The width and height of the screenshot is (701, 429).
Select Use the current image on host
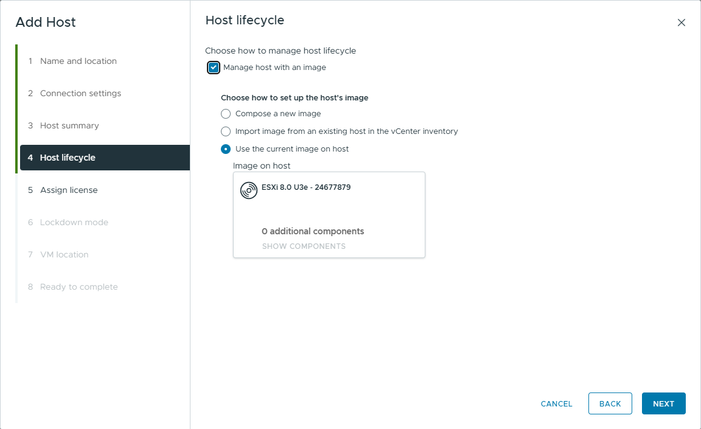[226, 148]
